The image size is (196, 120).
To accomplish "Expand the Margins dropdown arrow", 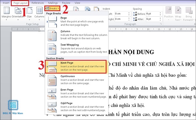I will (6, 20).
